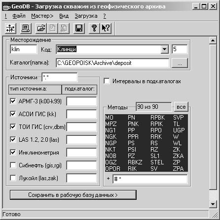Select method RPBK in methods list
Image resolution: width=220 pixels, height=220 pixels.
(x=157, y=118)
